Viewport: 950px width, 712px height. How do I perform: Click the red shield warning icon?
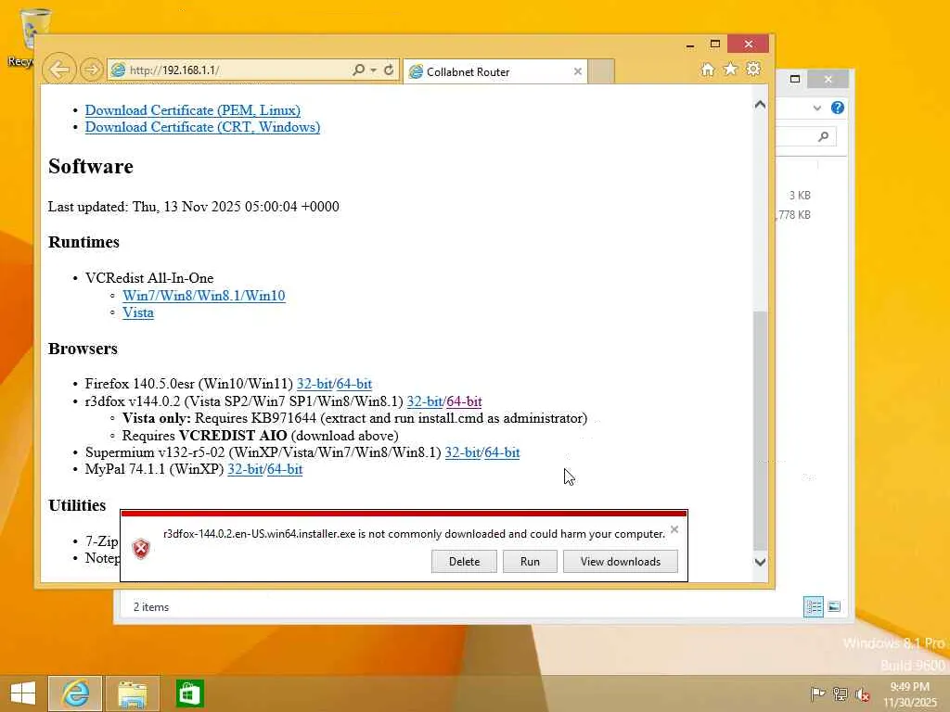point(141,549)
